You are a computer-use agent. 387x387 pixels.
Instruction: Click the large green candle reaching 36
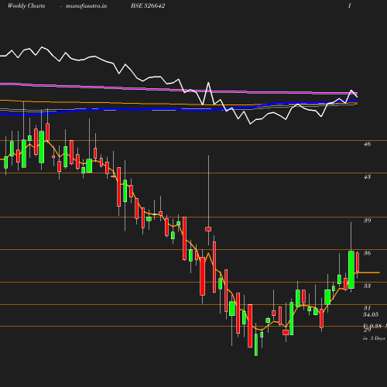(351, 269)
